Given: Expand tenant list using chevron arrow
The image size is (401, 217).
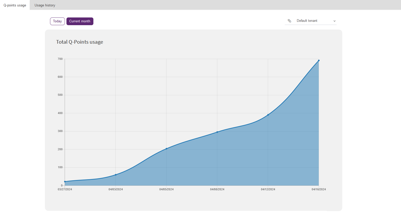Looking at the screenshot, I should [x=334, y=21].
